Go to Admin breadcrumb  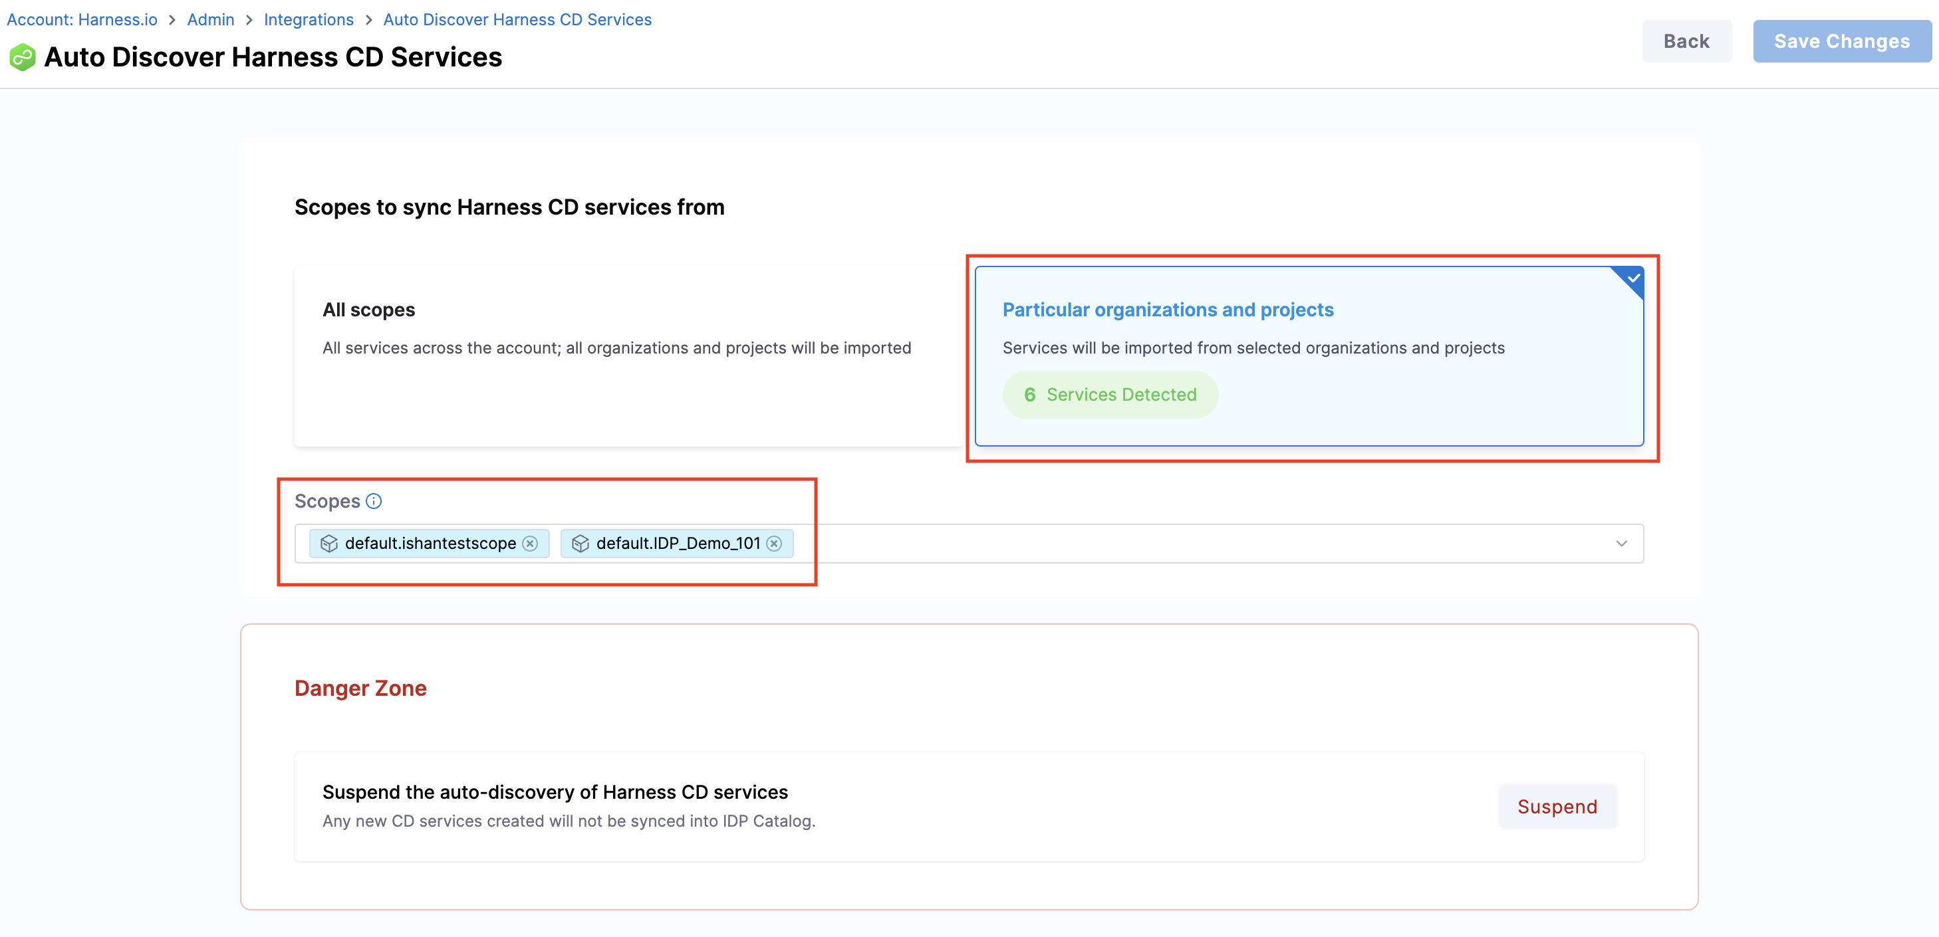click(211, 21)
